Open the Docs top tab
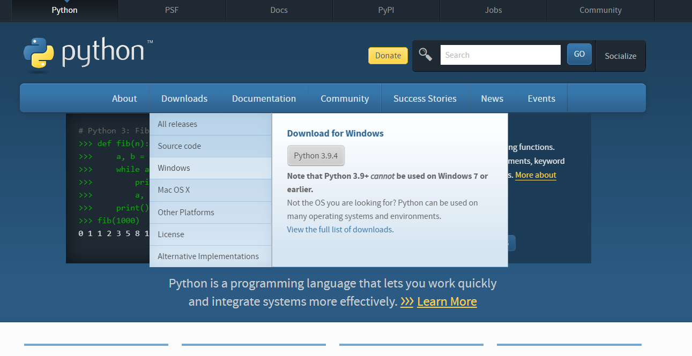The image size is (692, 356). click(279, 10)
